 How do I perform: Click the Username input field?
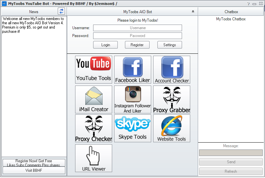click(137, 28)
